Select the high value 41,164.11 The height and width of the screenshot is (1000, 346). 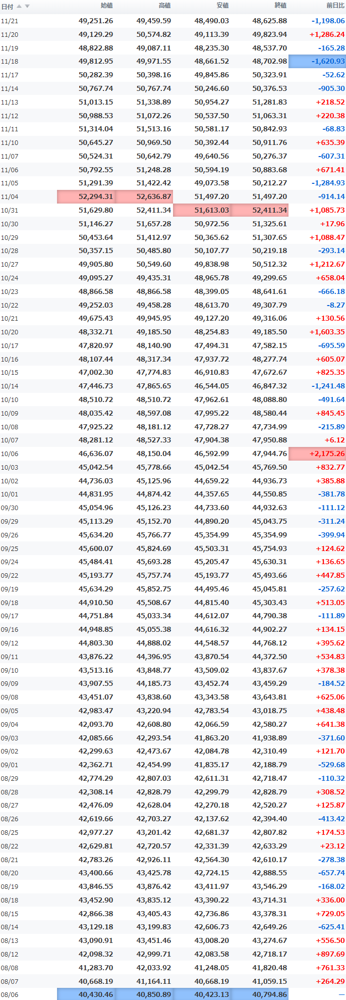tap(154, 982)
